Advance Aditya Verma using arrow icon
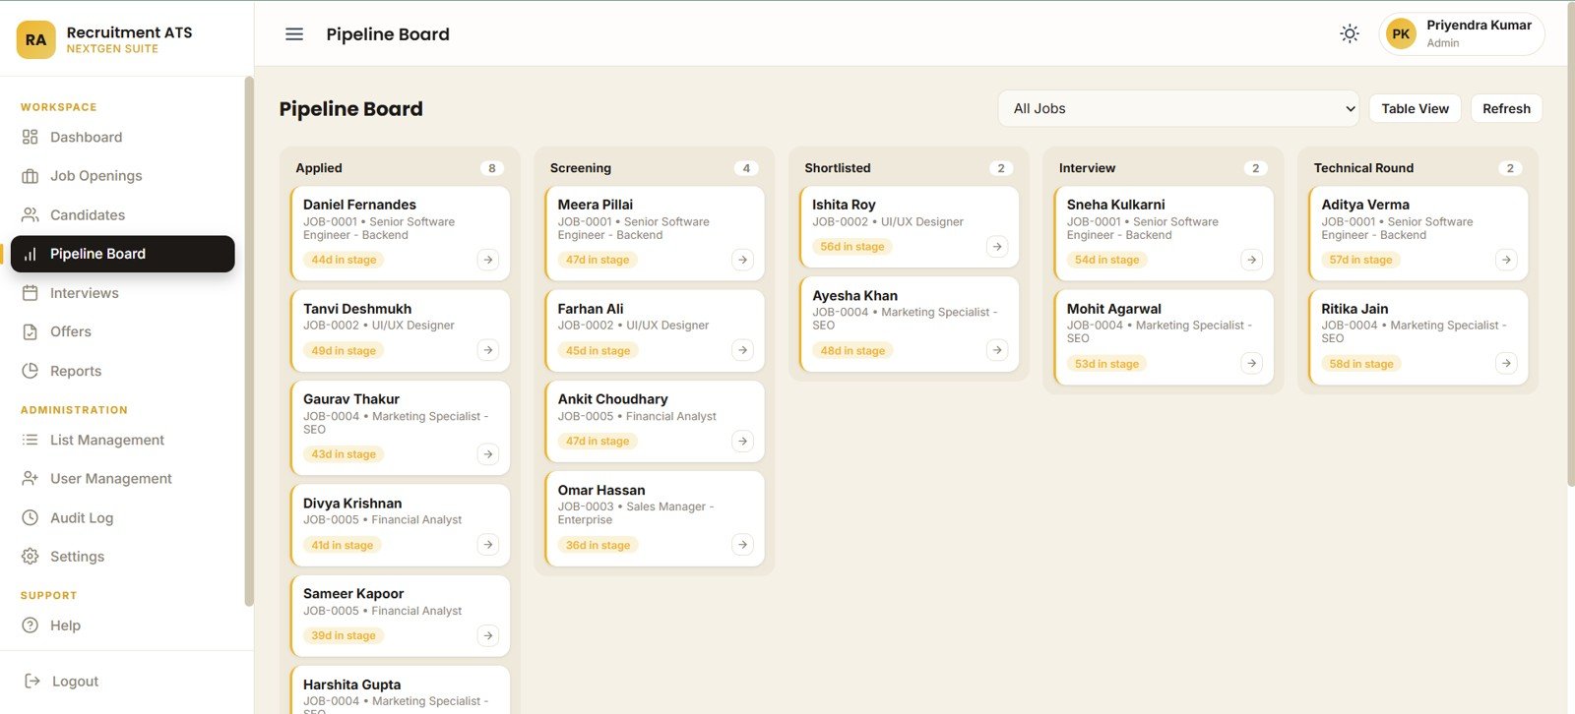Screen dimensions: 1575x714 pos(1506,260)
